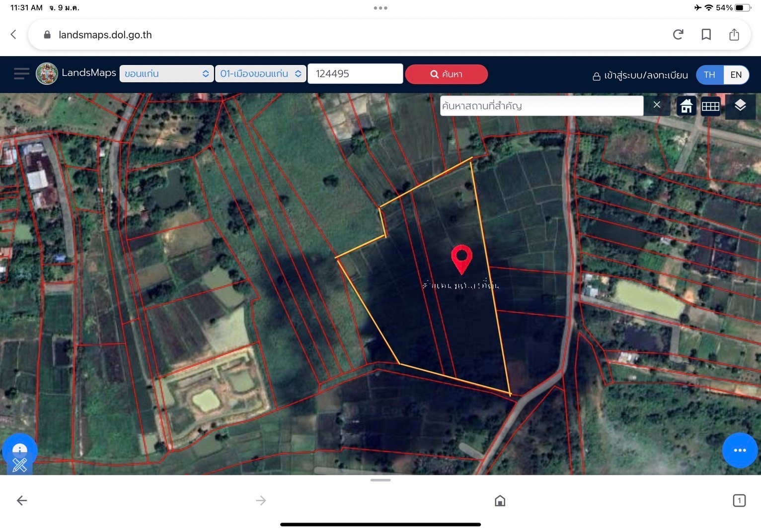Open the browser share icon
The image size is (761, 531).
tap(734, 35)
